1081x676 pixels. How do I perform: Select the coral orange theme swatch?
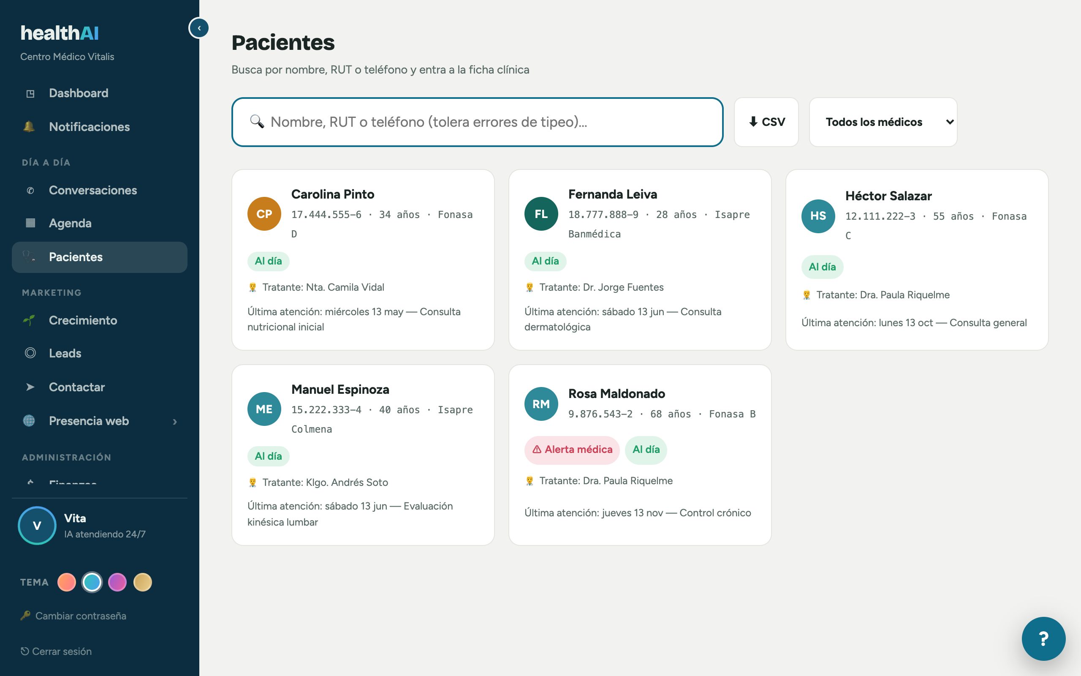tap(67, 582)
